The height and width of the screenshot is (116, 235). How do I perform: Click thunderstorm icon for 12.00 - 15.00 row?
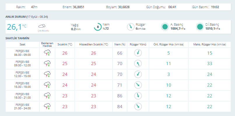click(x=47, y=74)
